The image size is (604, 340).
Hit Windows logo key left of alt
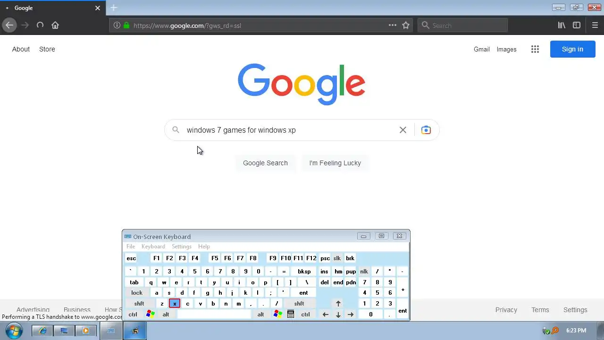(150, 314)
